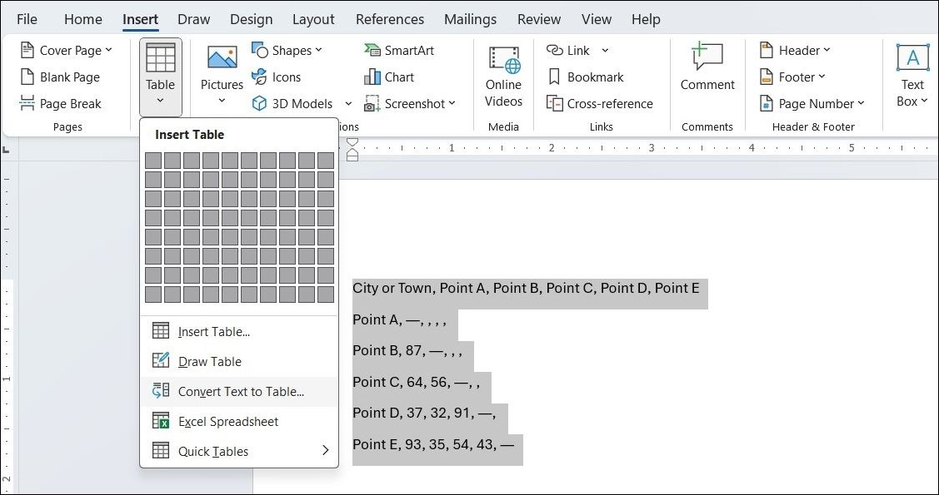939x495 pixels.
Task: Switch to the View tab
Action: click(597, 19)
